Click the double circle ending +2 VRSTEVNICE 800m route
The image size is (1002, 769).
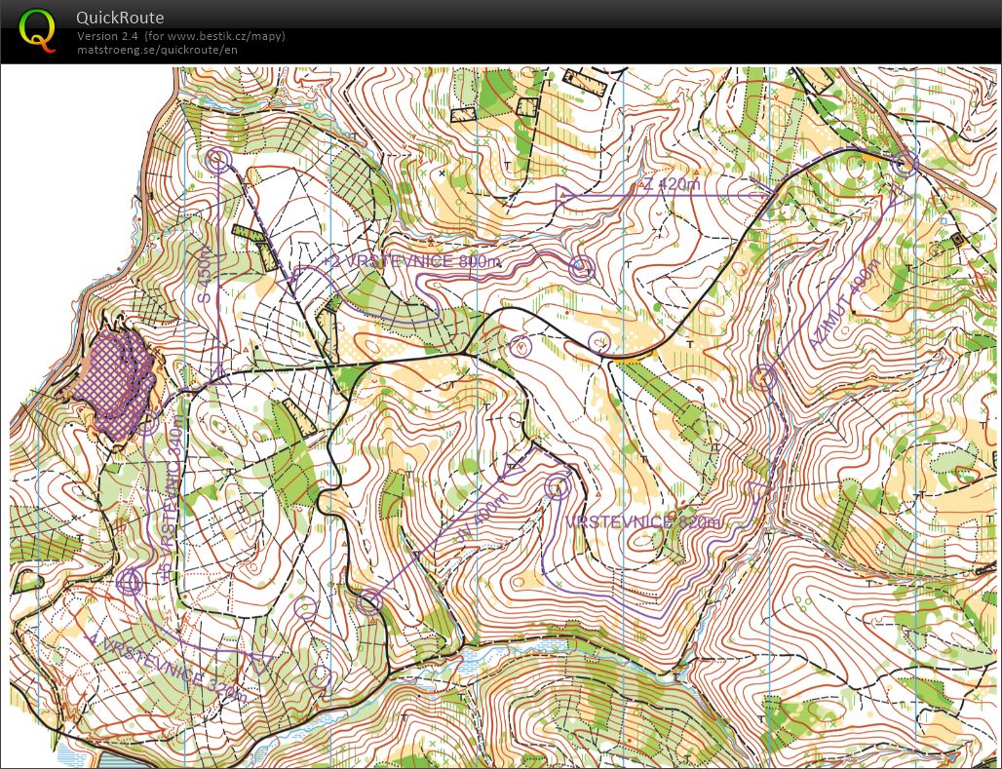pos(582,267)
